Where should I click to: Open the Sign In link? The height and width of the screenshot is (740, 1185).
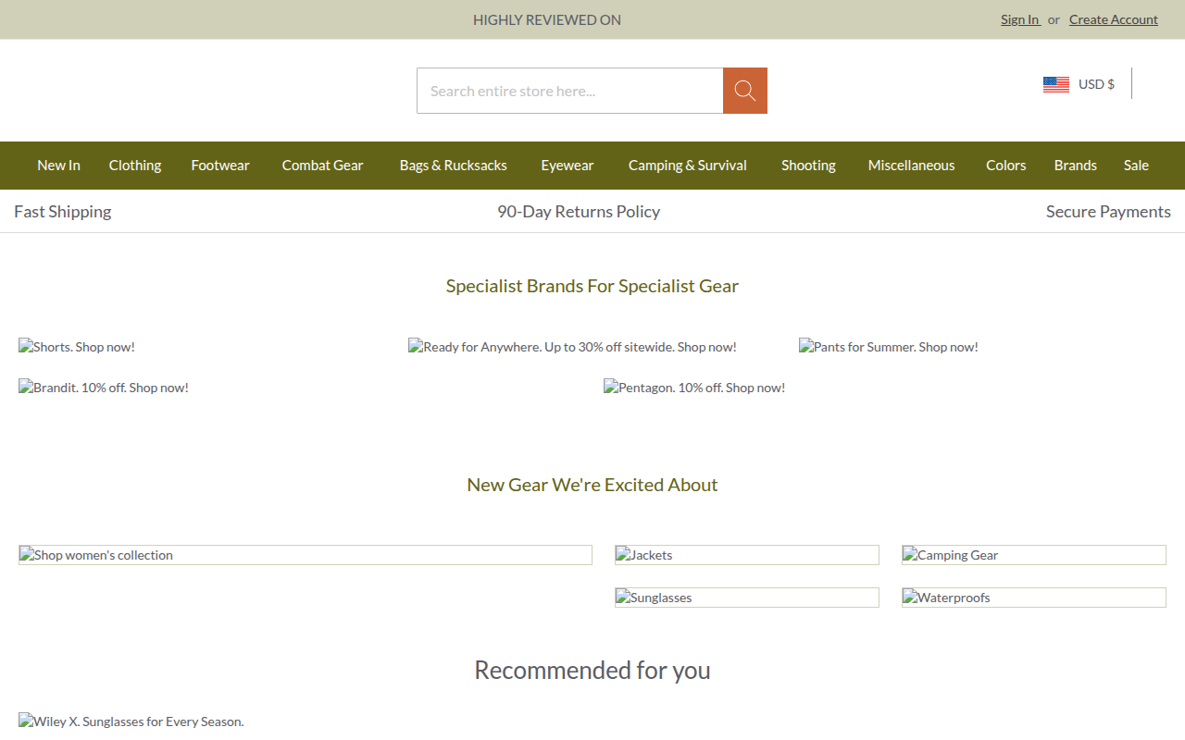point(1020,19)
